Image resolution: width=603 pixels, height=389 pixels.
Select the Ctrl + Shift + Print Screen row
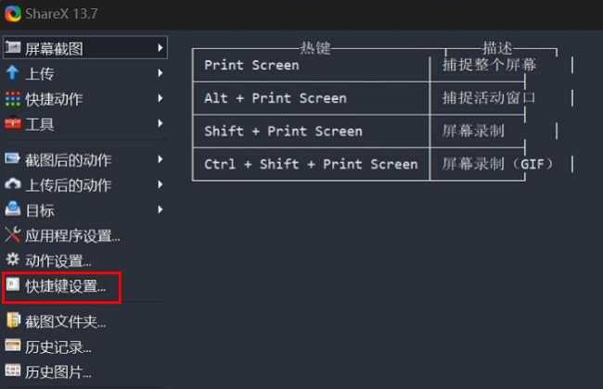tap(311, 164)
